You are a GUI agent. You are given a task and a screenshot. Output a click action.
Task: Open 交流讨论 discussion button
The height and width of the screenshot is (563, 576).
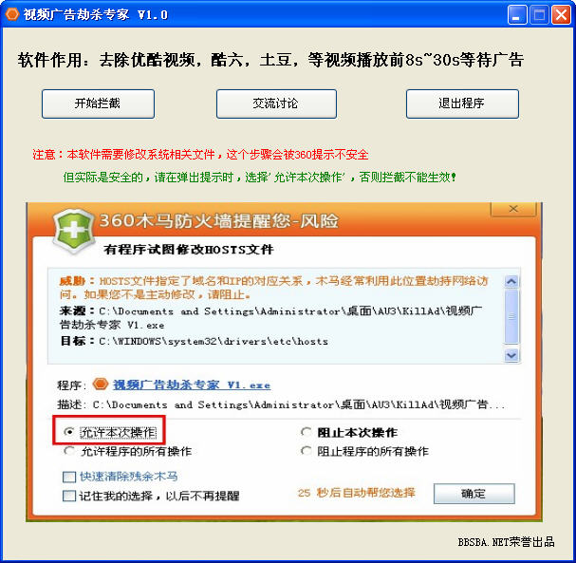[276, 103]
